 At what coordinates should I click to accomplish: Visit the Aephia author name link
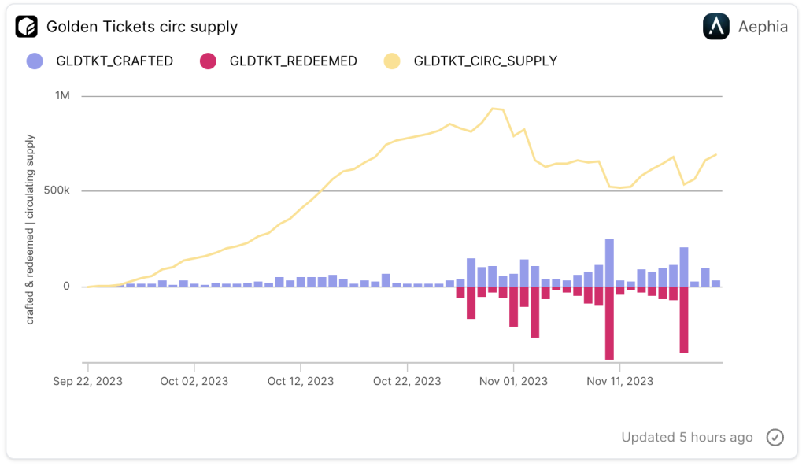(x=763, y=27)
